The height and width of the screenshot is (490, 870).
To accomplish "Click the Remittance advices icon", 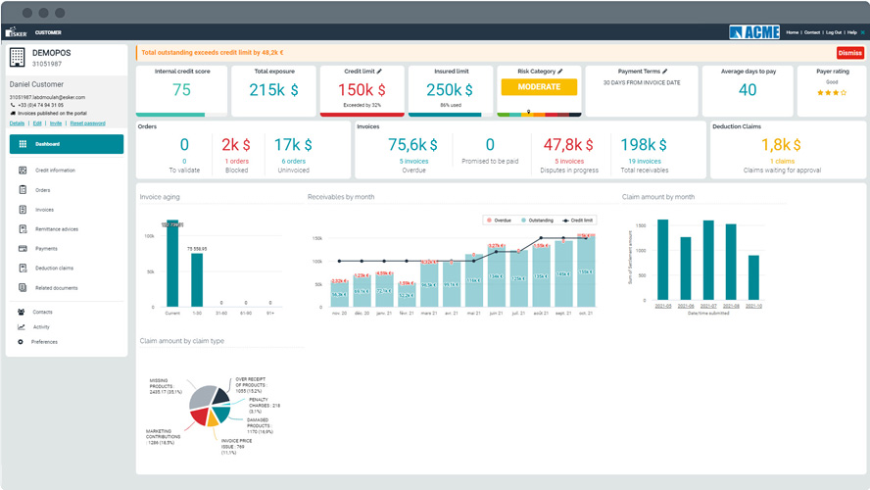I will pyautogui.click(x=23, y=229).
